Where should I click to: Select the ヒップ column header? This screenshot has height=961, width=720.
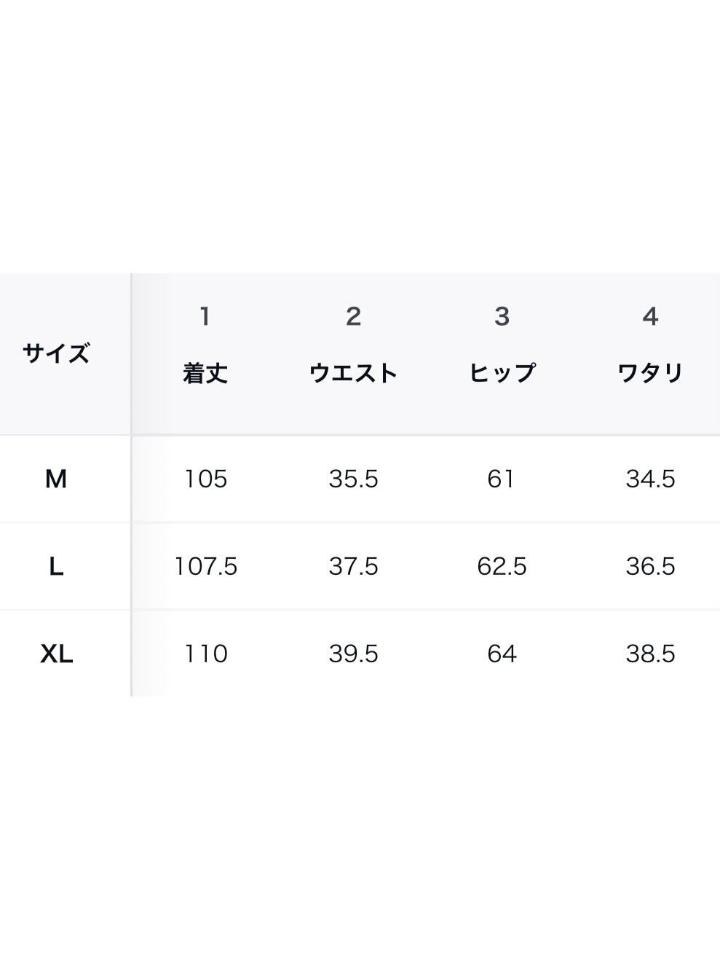tap(502, 373)
